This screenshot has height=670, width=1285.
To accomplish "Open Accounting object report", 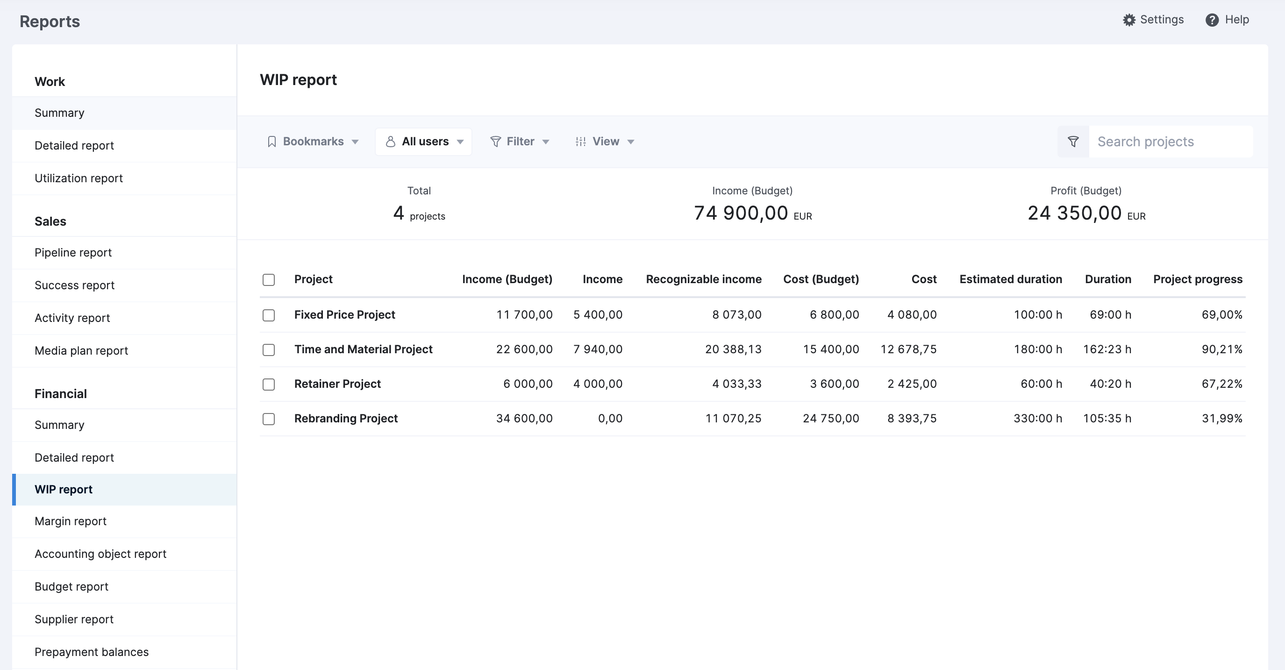I will point(124,554).
